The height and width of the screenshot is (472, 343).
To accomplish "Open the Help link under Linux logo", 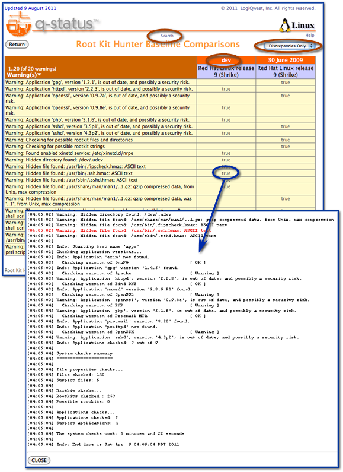I will pos(310,35).
